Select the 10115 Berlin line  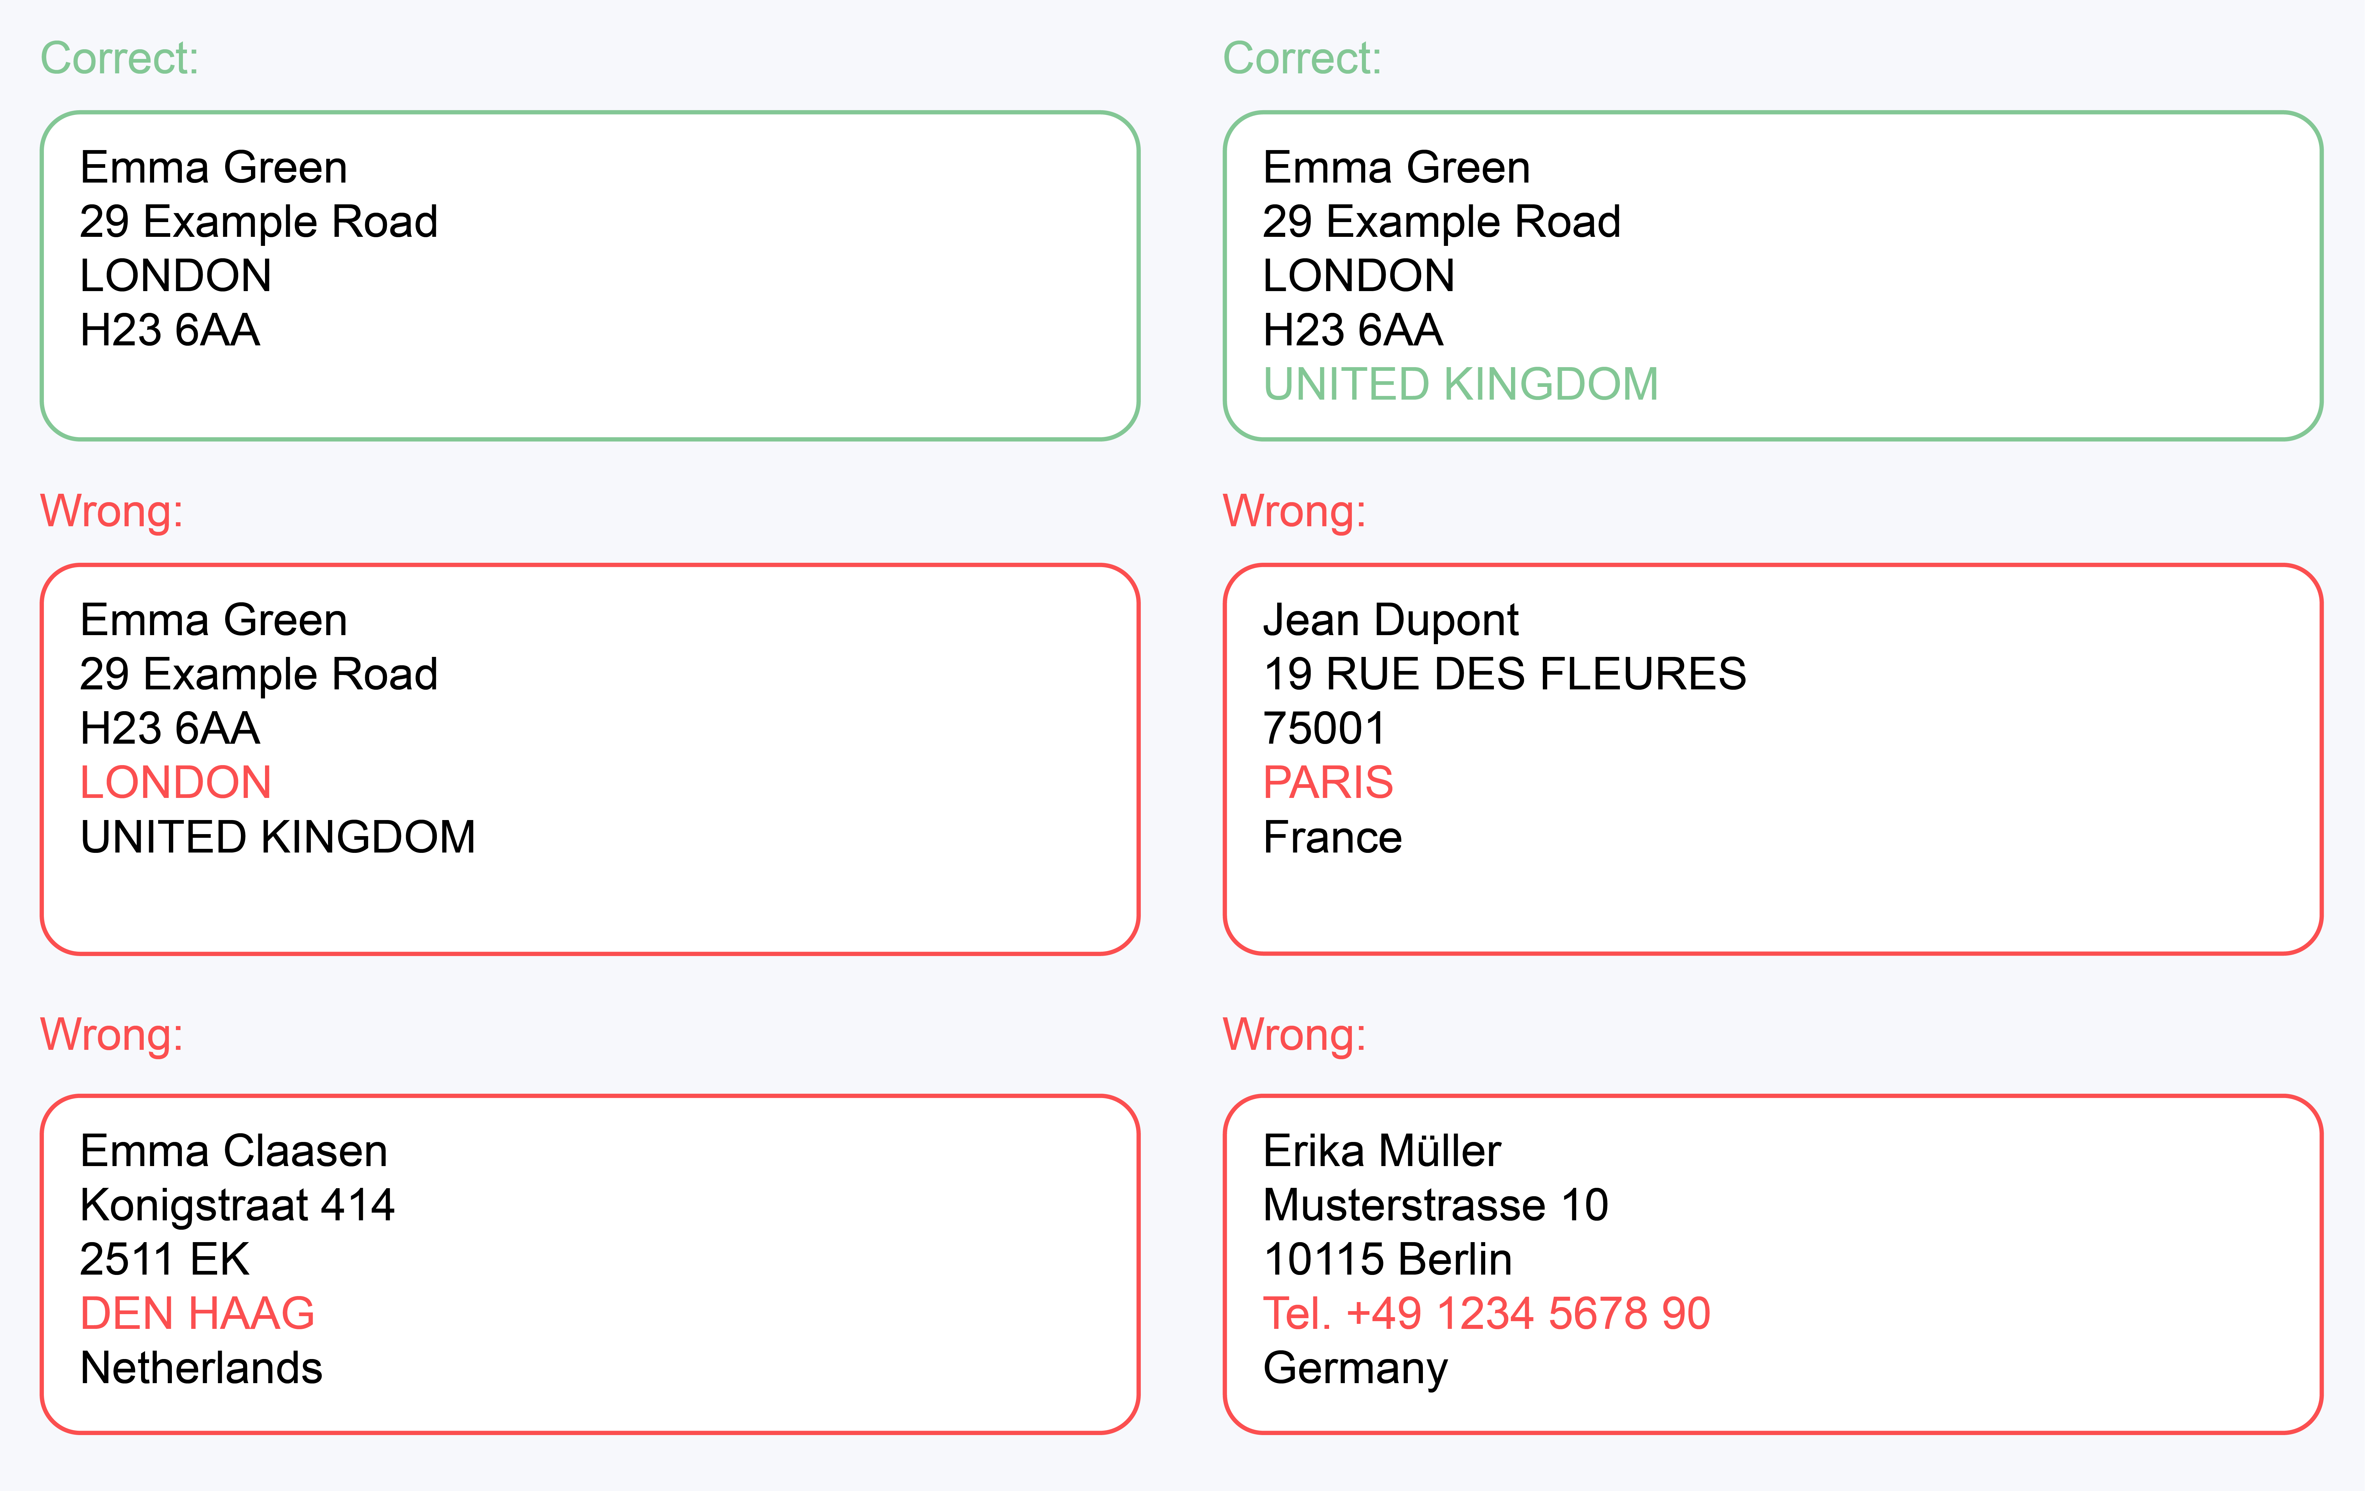(x=1387, y=1259)
